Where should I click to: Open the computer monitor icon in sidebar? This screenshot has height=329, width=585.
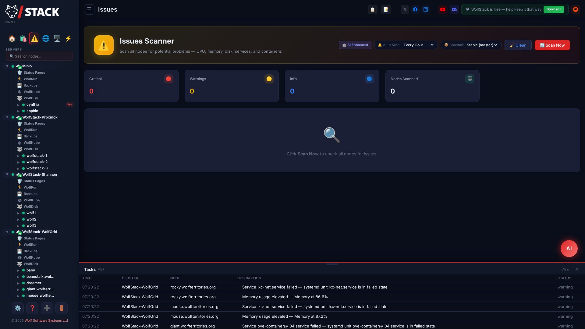click(x=57, y=38)
